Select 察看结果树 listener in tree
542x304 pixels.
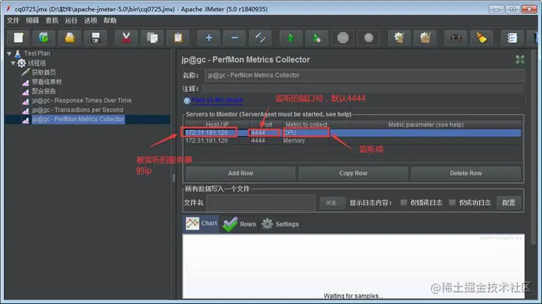[47, 82]
